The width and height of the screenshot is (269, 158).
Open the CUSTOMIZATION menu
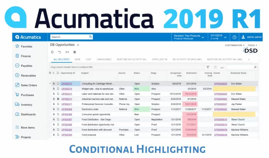point(234,45)
